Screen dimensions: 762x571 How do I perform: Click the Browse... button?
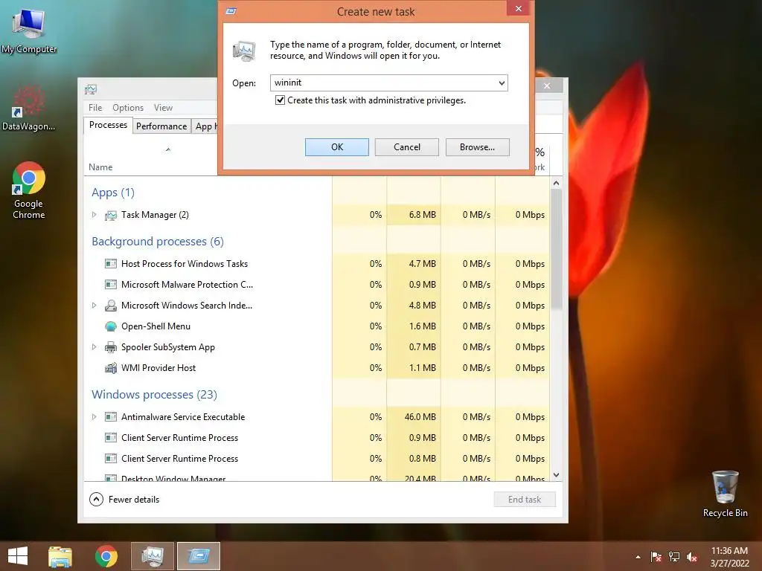coord(477,147)
